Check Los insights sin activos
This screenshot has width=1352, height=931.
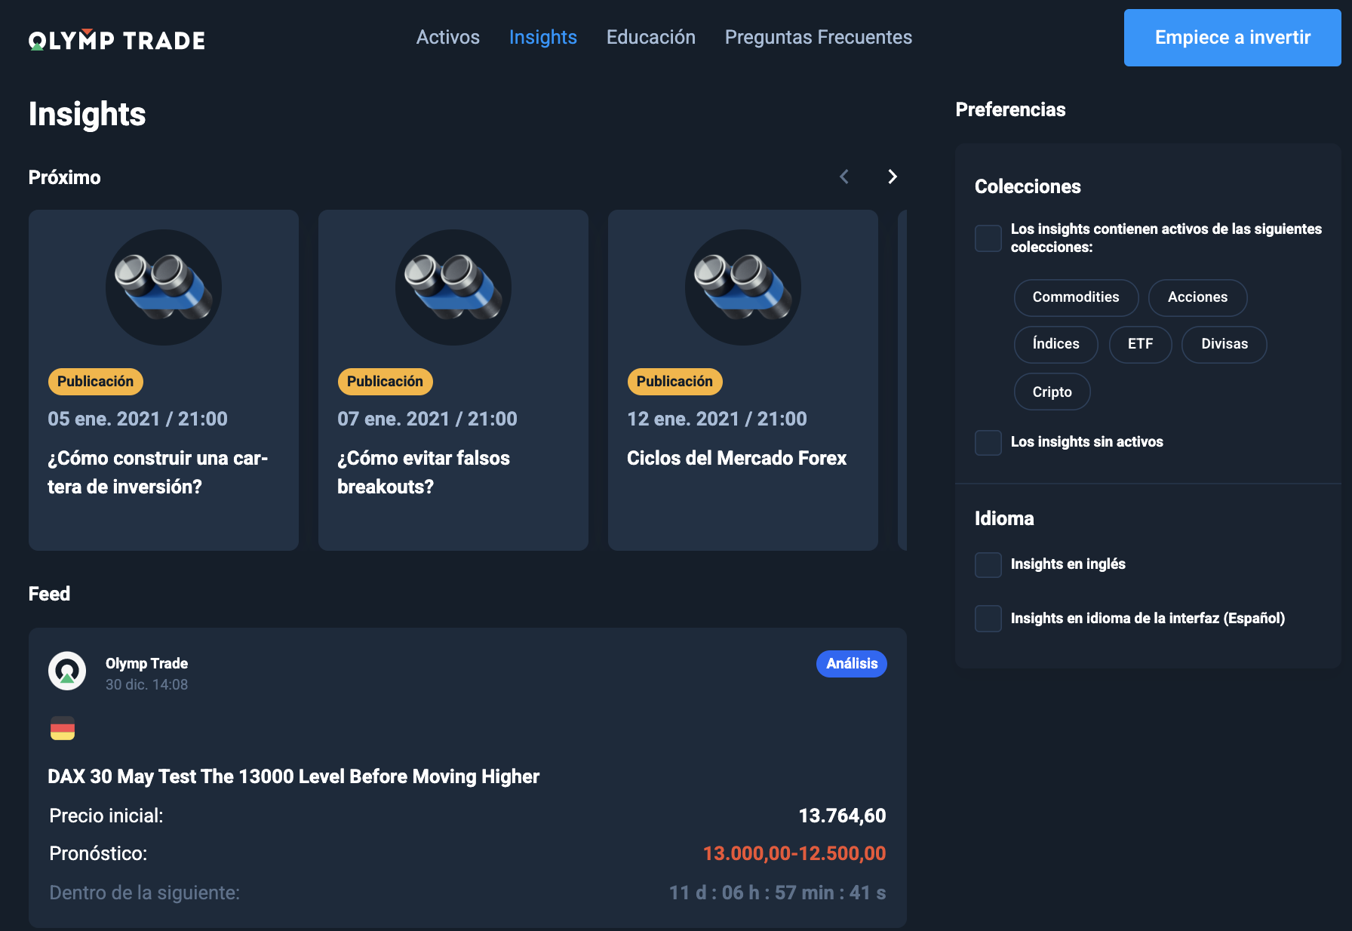pyautogui.click(x=988, y=442)
